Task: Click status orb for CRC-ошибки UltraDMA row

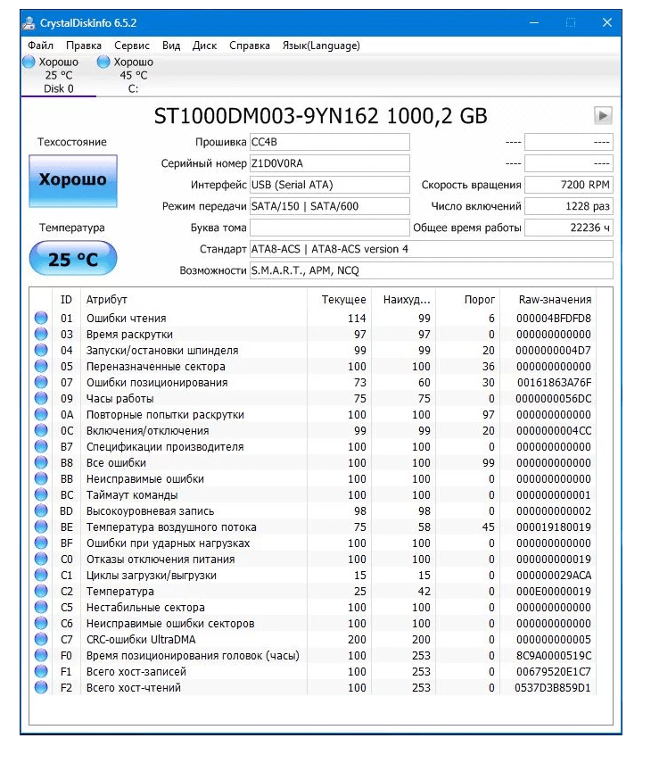Action: click(41, 639)
